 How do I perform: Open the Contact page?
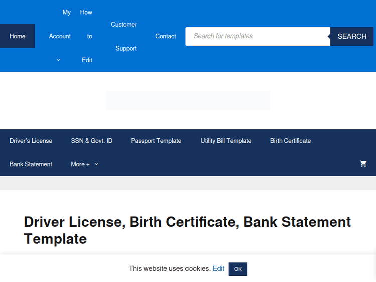coord(166,36)
